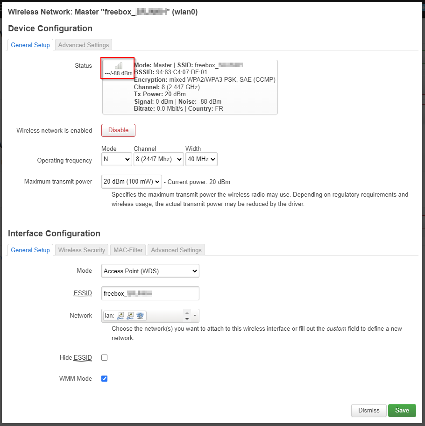Viewport: 425px width, 426px height.
Task: Disable the wireless network
Action: point(118,130)
